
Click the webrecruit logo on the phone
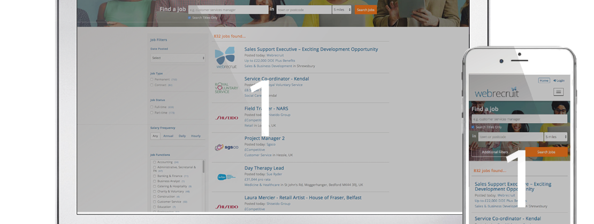coord(496,93)
